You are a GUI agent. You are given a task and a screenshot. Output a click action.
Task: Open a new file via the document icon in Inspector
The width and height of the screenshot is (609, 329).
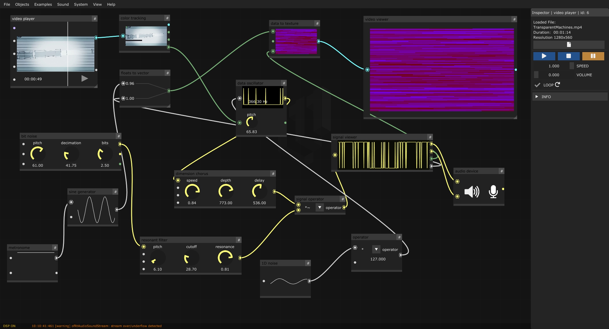point(569,44)
